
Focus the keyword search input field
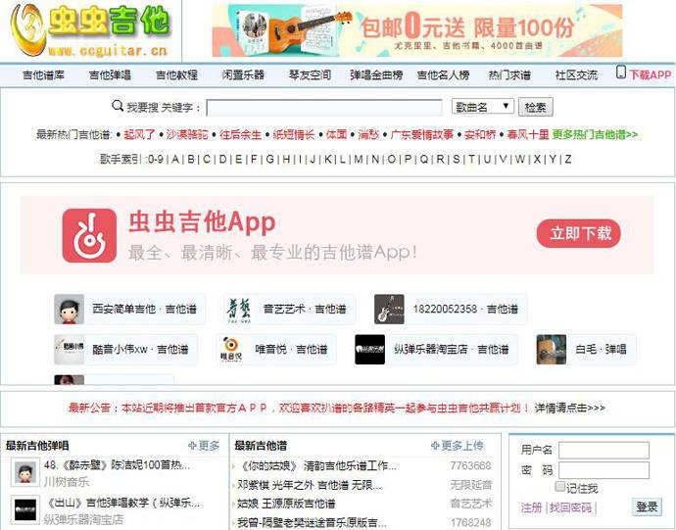324,108
